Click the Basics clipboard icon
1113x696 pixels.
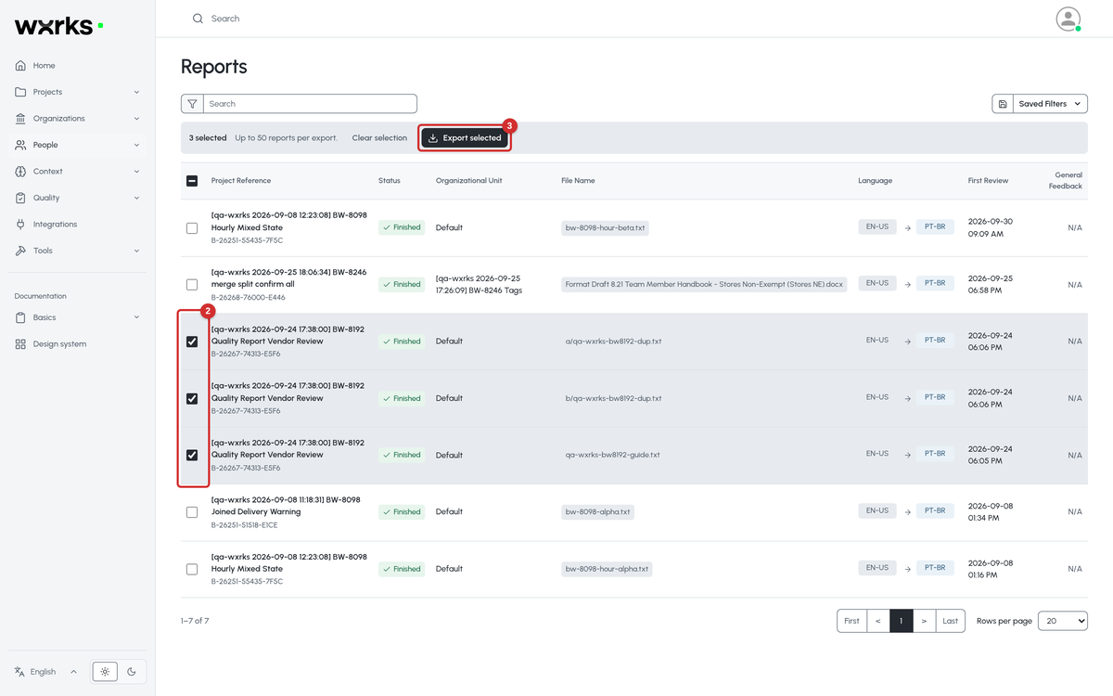(x=21, y=317)
